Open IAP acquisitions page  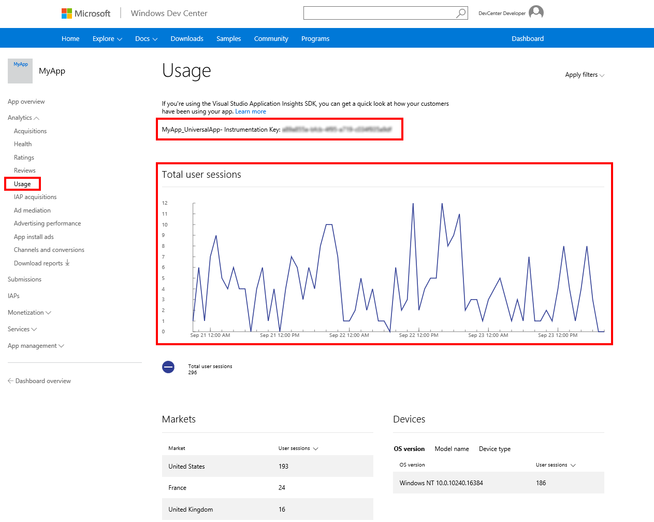click(35, 197)
